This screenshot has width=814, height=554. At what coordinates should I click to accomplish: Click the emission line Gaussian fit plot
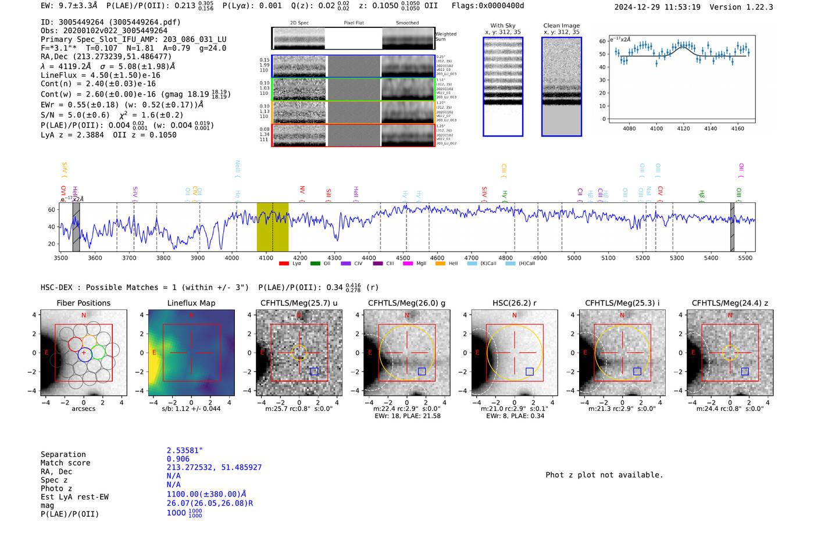pyautogui.click(x=681, y=79)
